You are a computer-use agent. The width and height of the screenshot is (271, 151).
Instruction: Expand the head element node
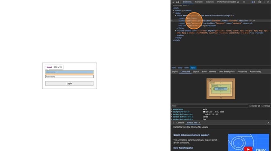click(x=174, y=10)
